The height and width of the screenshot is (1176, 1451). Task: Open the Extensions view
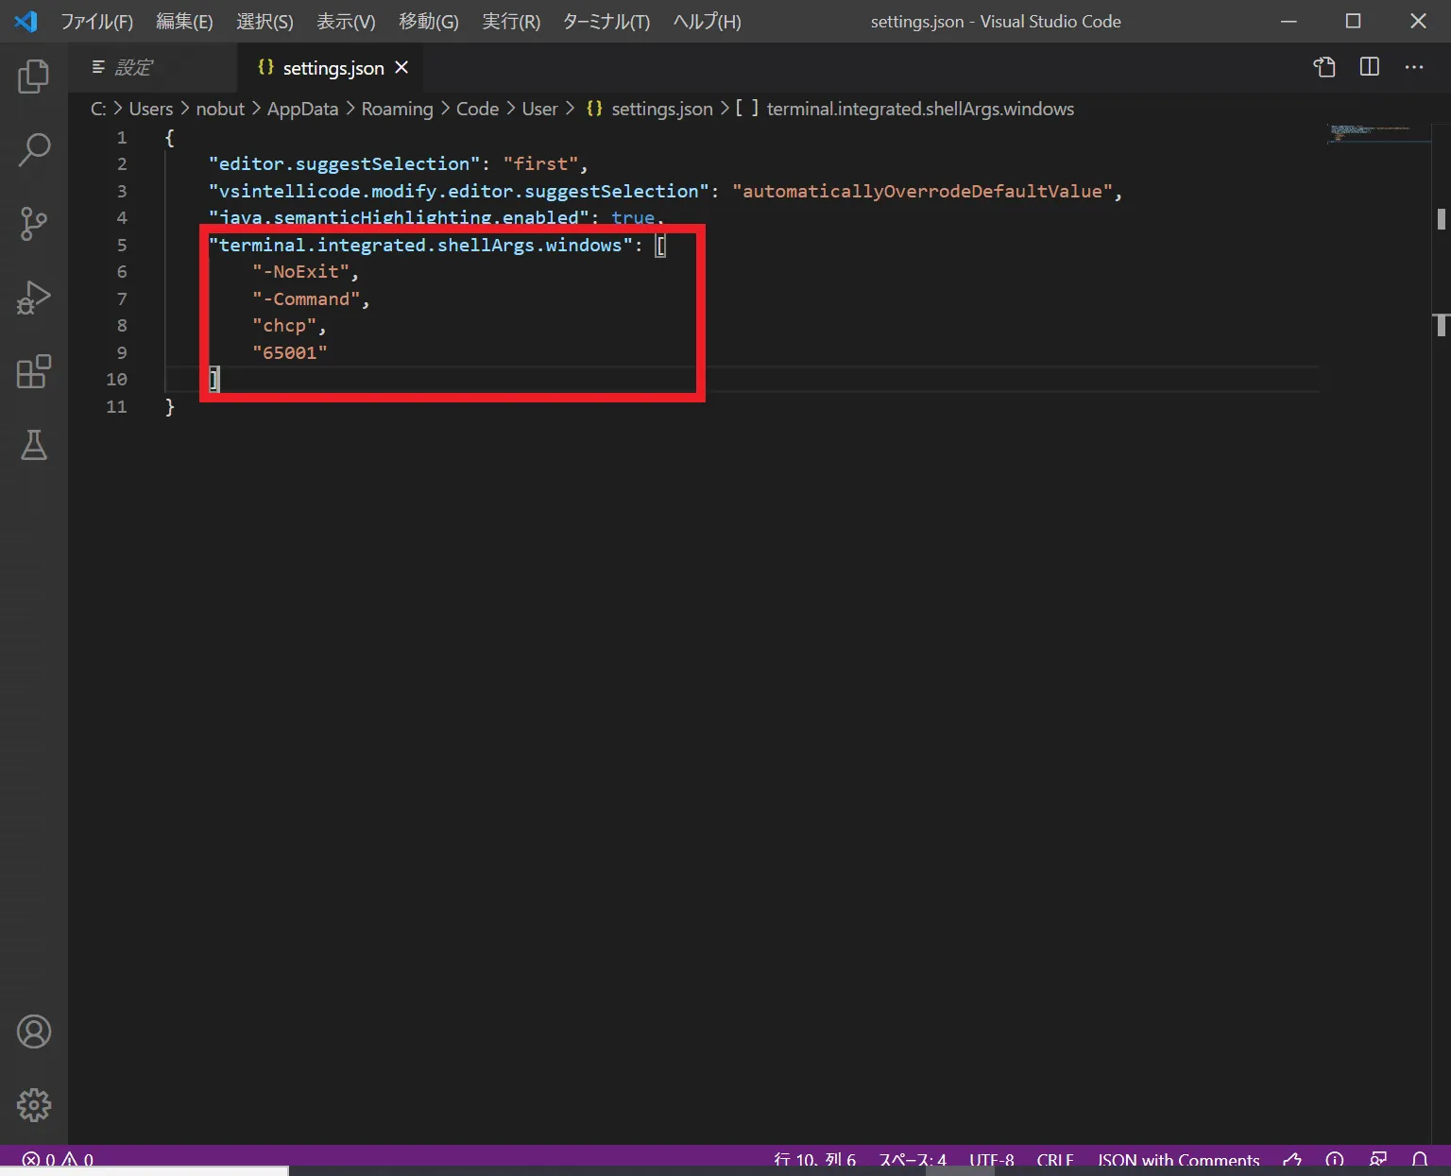pos(34,371)
